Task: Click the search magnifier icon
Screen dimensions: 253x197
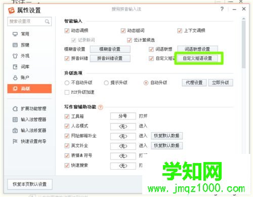Action: click(47, 21)
